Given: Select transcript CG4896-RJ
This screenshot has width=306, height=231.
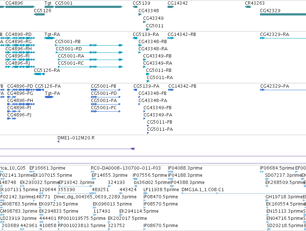Looking at the screenshot, I should point(20,67).
